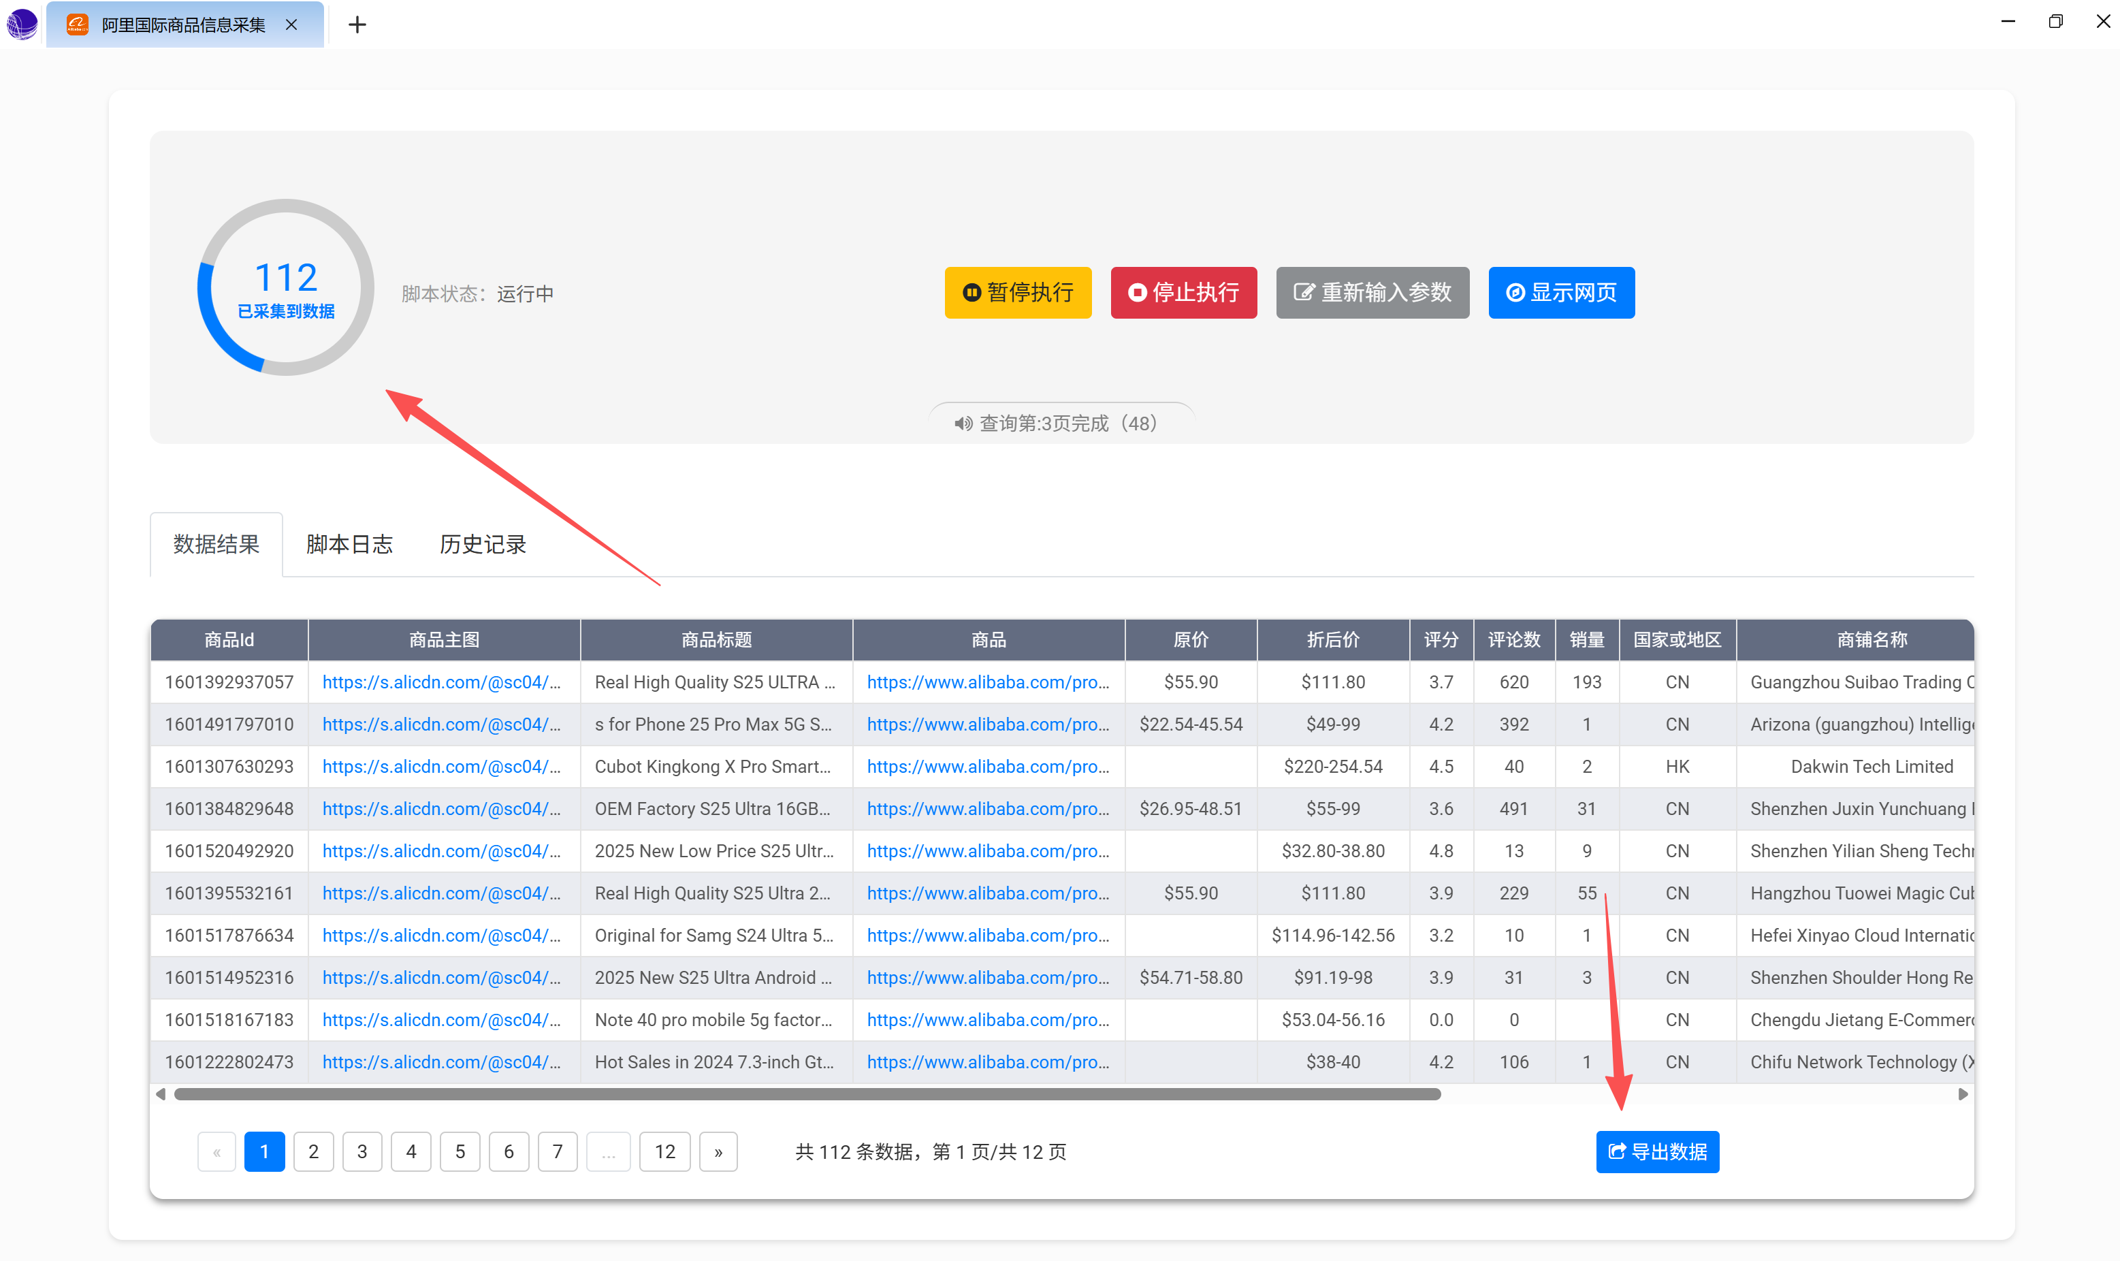Click the scrollbar right arrow
The height and width of the screenshot is (1261, 2120).
pos(1962,1094)
